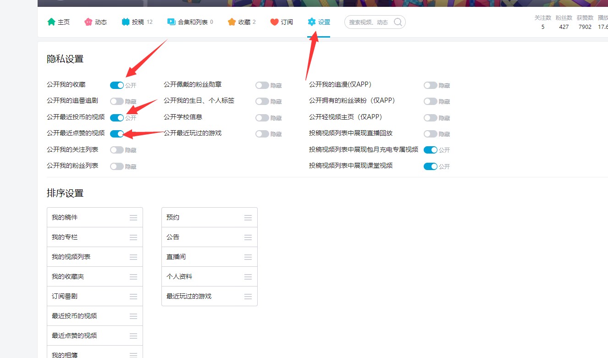
Task: Click the 收藏 star icon
Action: [231, 22]
